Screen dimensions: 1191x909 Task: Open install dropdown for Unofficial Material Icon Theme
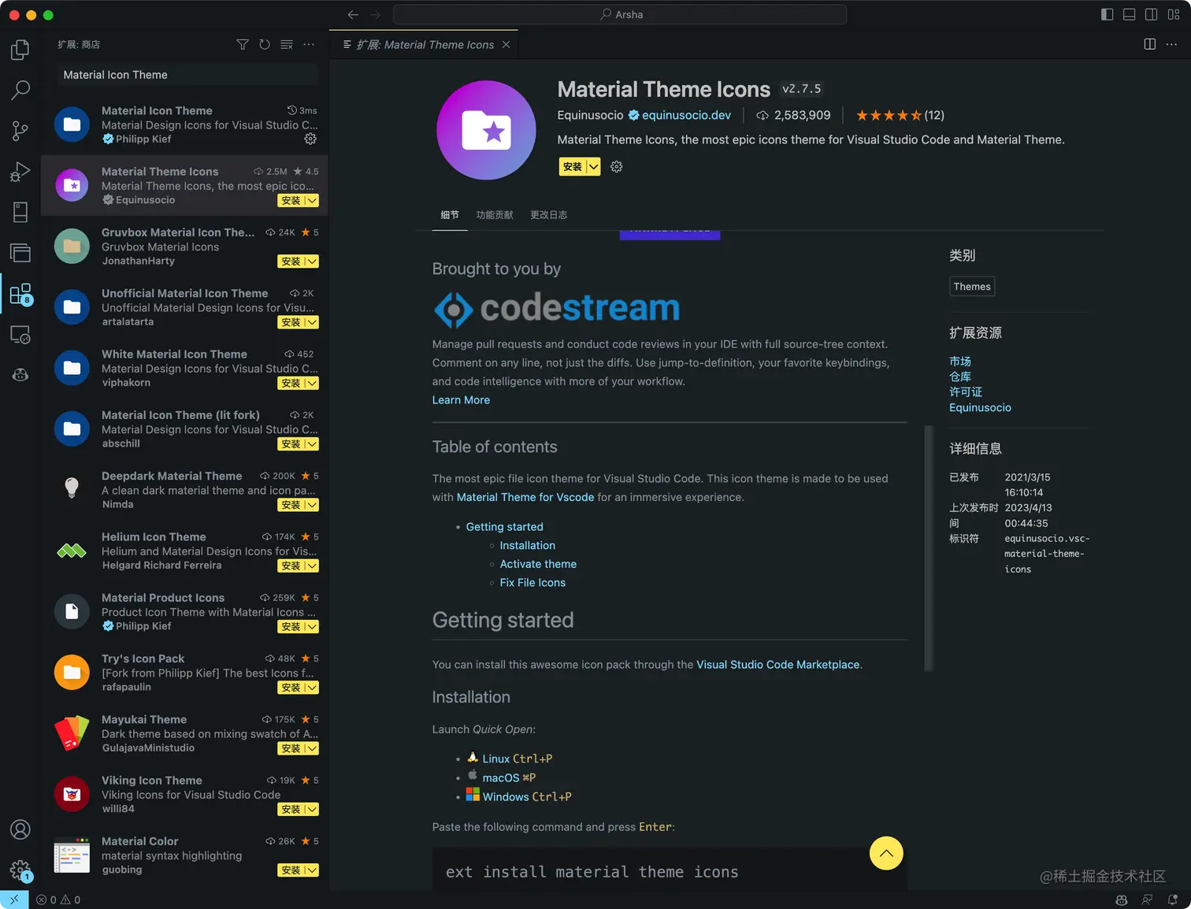coord(312,322)
